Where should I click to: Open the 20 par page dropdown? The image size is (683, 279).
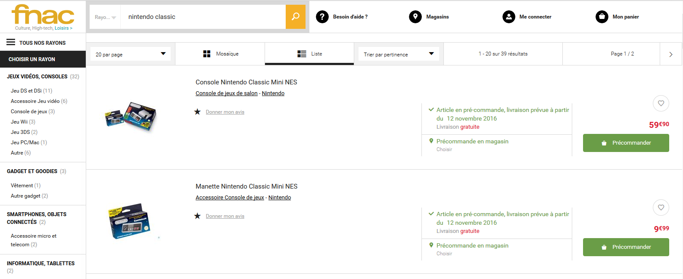(x=130, y=54)
